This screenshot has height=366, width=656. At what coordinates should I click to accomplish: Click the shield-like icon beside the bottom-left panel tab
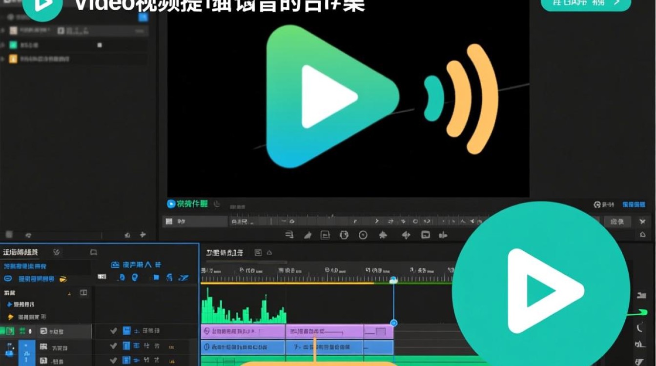pos(57,252)
